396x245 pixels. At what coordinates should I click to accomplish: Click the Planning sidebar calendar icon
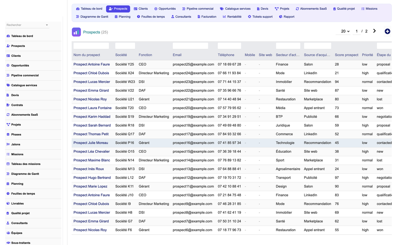(8, 184)
